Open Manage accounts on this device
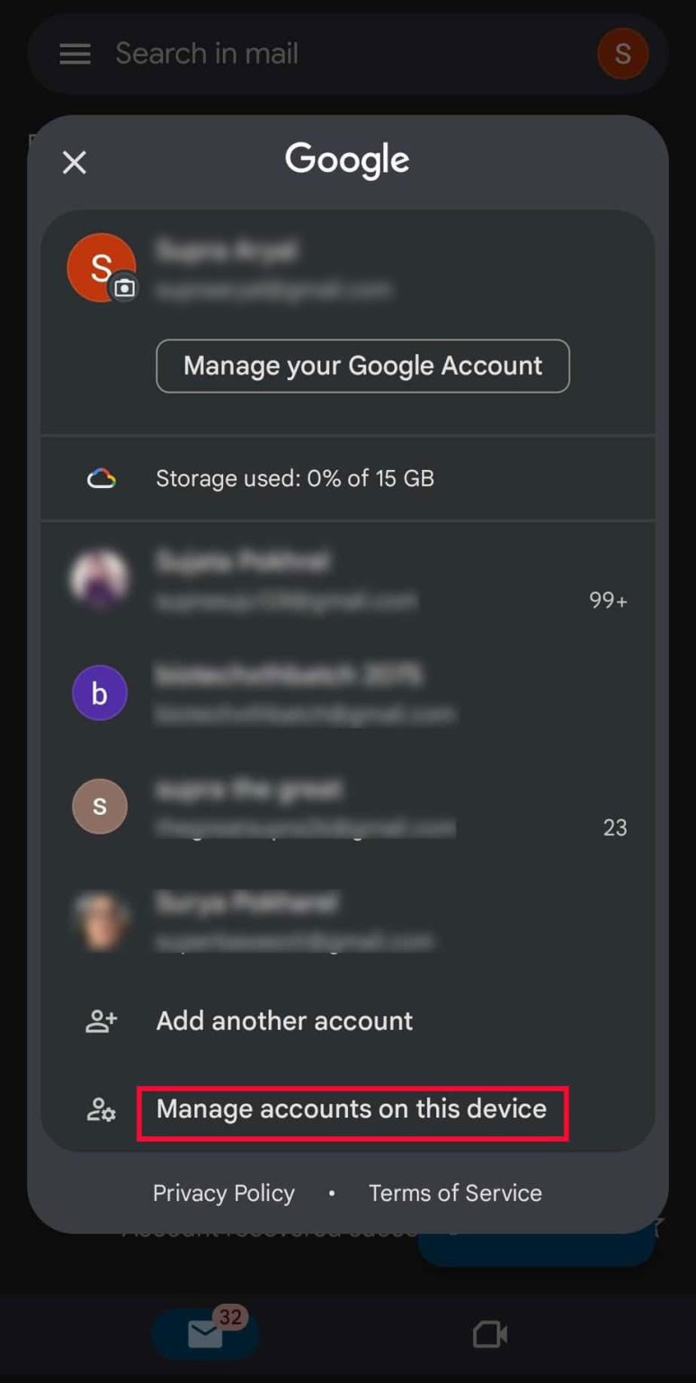The image size is (696, 1383). coord(352,1109)
